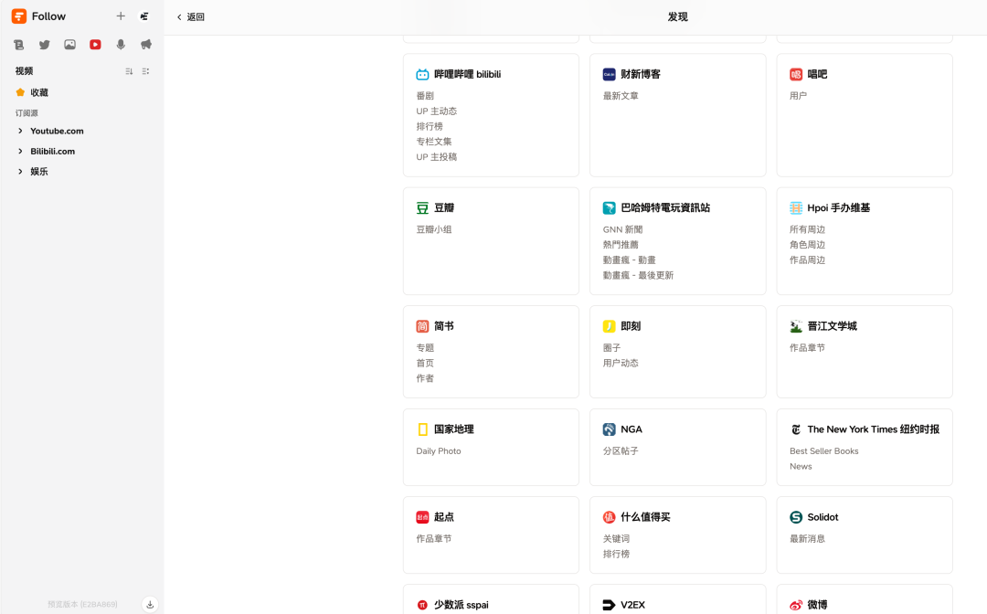Open Solidot 最新消息 feed

(x=807, y=538)
